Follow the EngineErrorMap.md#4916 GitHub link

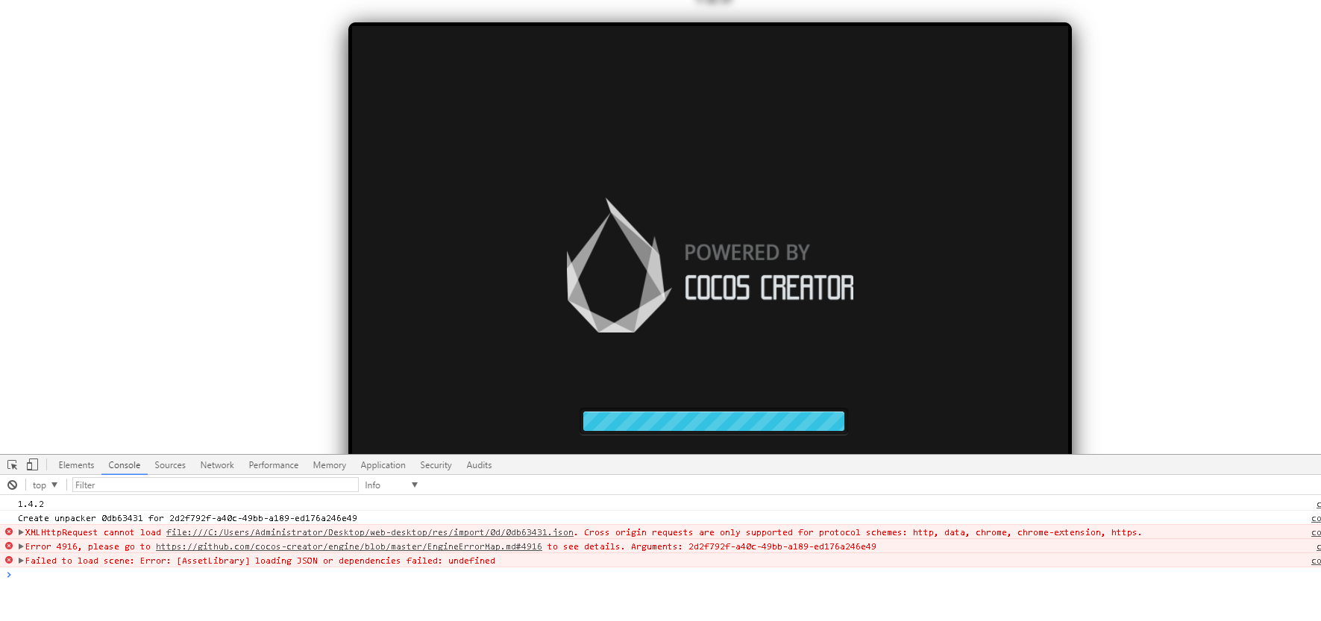tap(349, 546)
